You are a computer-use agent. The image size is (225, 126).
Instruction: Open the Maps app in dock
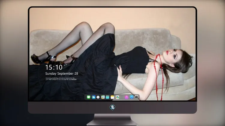tap(103, 97)
